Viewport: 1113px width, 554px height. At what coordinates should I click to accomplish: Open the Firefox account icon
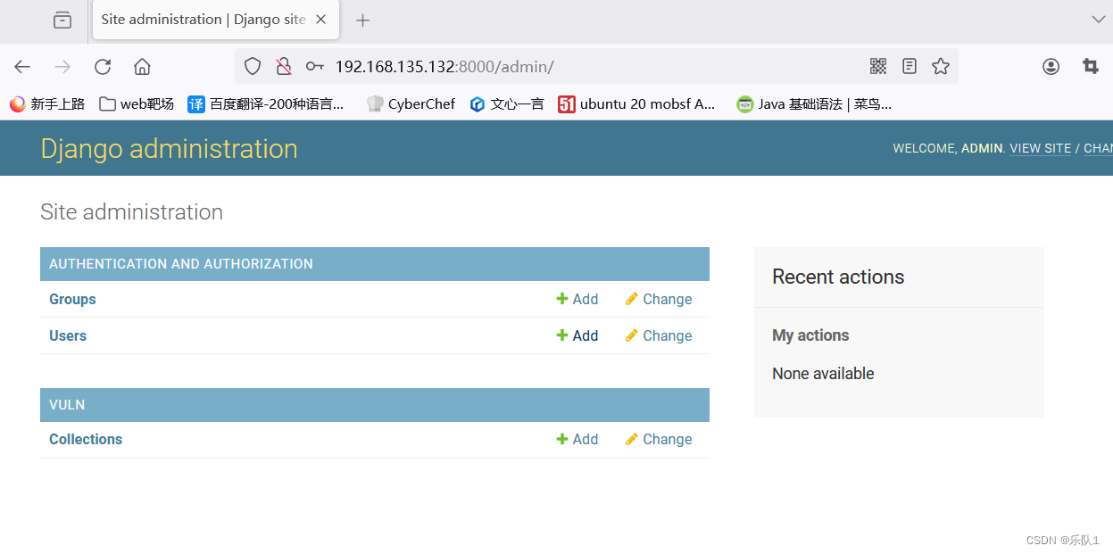point(1051,66)
